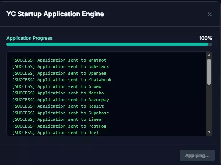Close the YC Startup Application Engine dialog
The height and width of the screenshot is (165, 221).
[x=210, y=14]
